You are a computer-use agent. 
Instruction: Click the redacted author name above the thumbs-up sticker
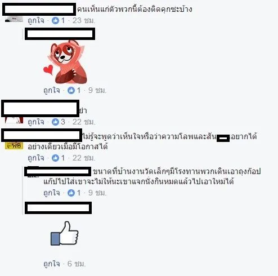tap(58, 208)
